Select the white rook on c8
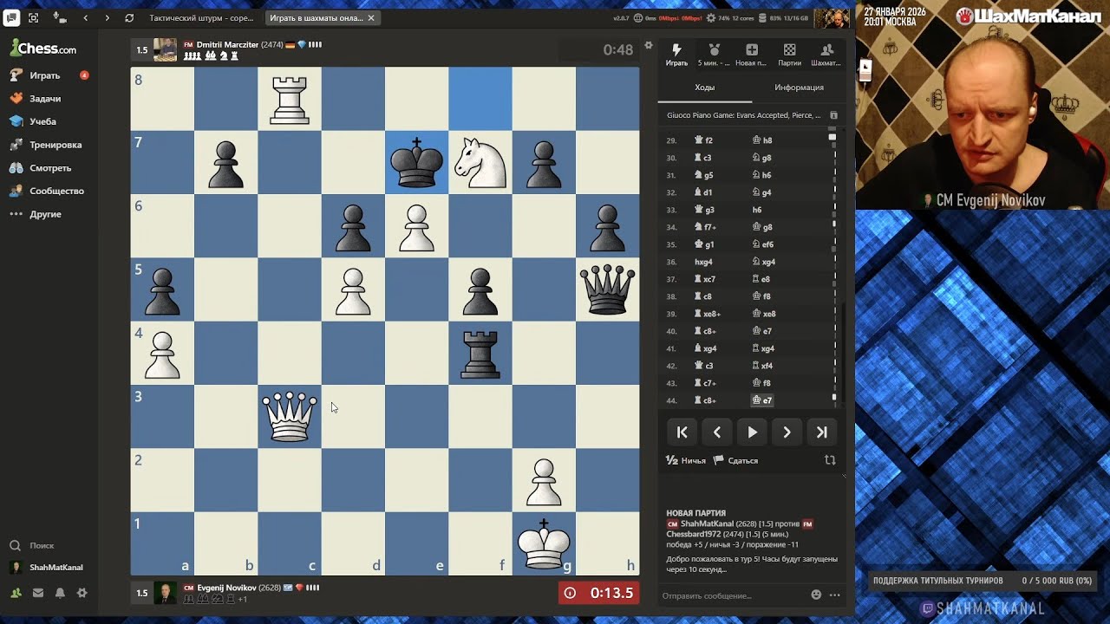Image resolution: width=1110 pixels, height=624 pixels. point(290,99)
